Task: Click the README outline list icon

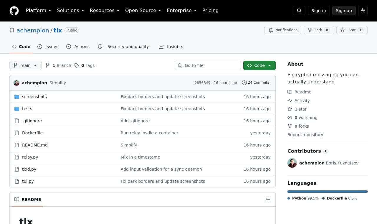Action: [268, 200]
